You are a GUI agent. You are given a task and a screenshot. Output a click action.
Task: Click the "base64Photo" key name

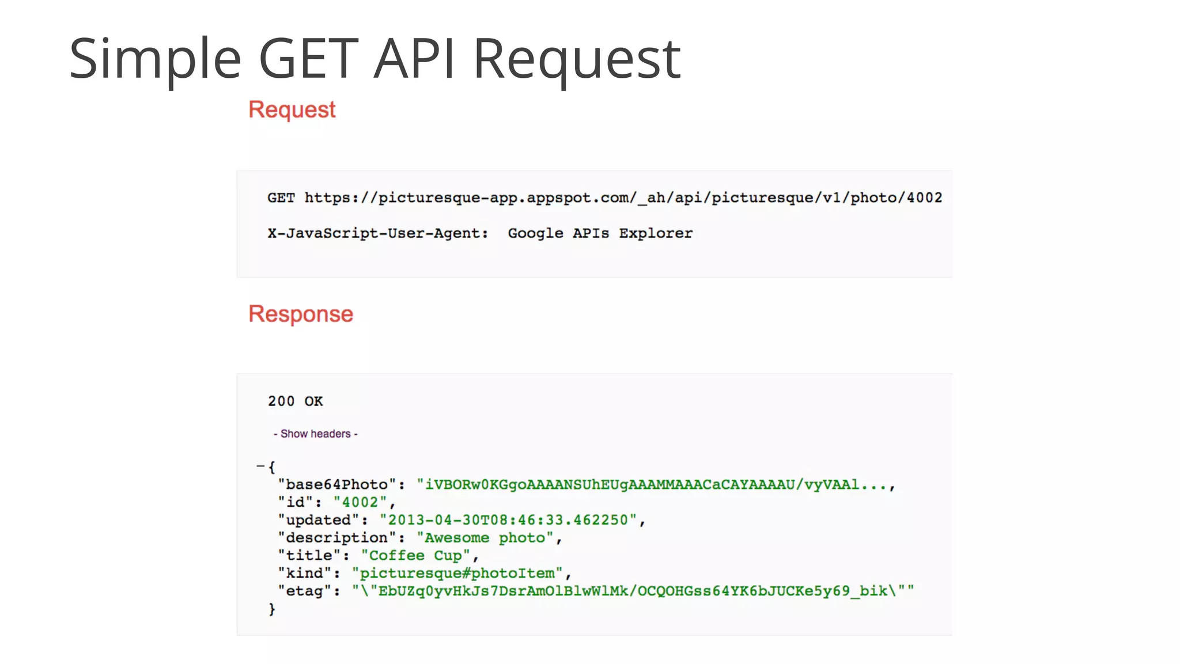click(x=337, y=485)
